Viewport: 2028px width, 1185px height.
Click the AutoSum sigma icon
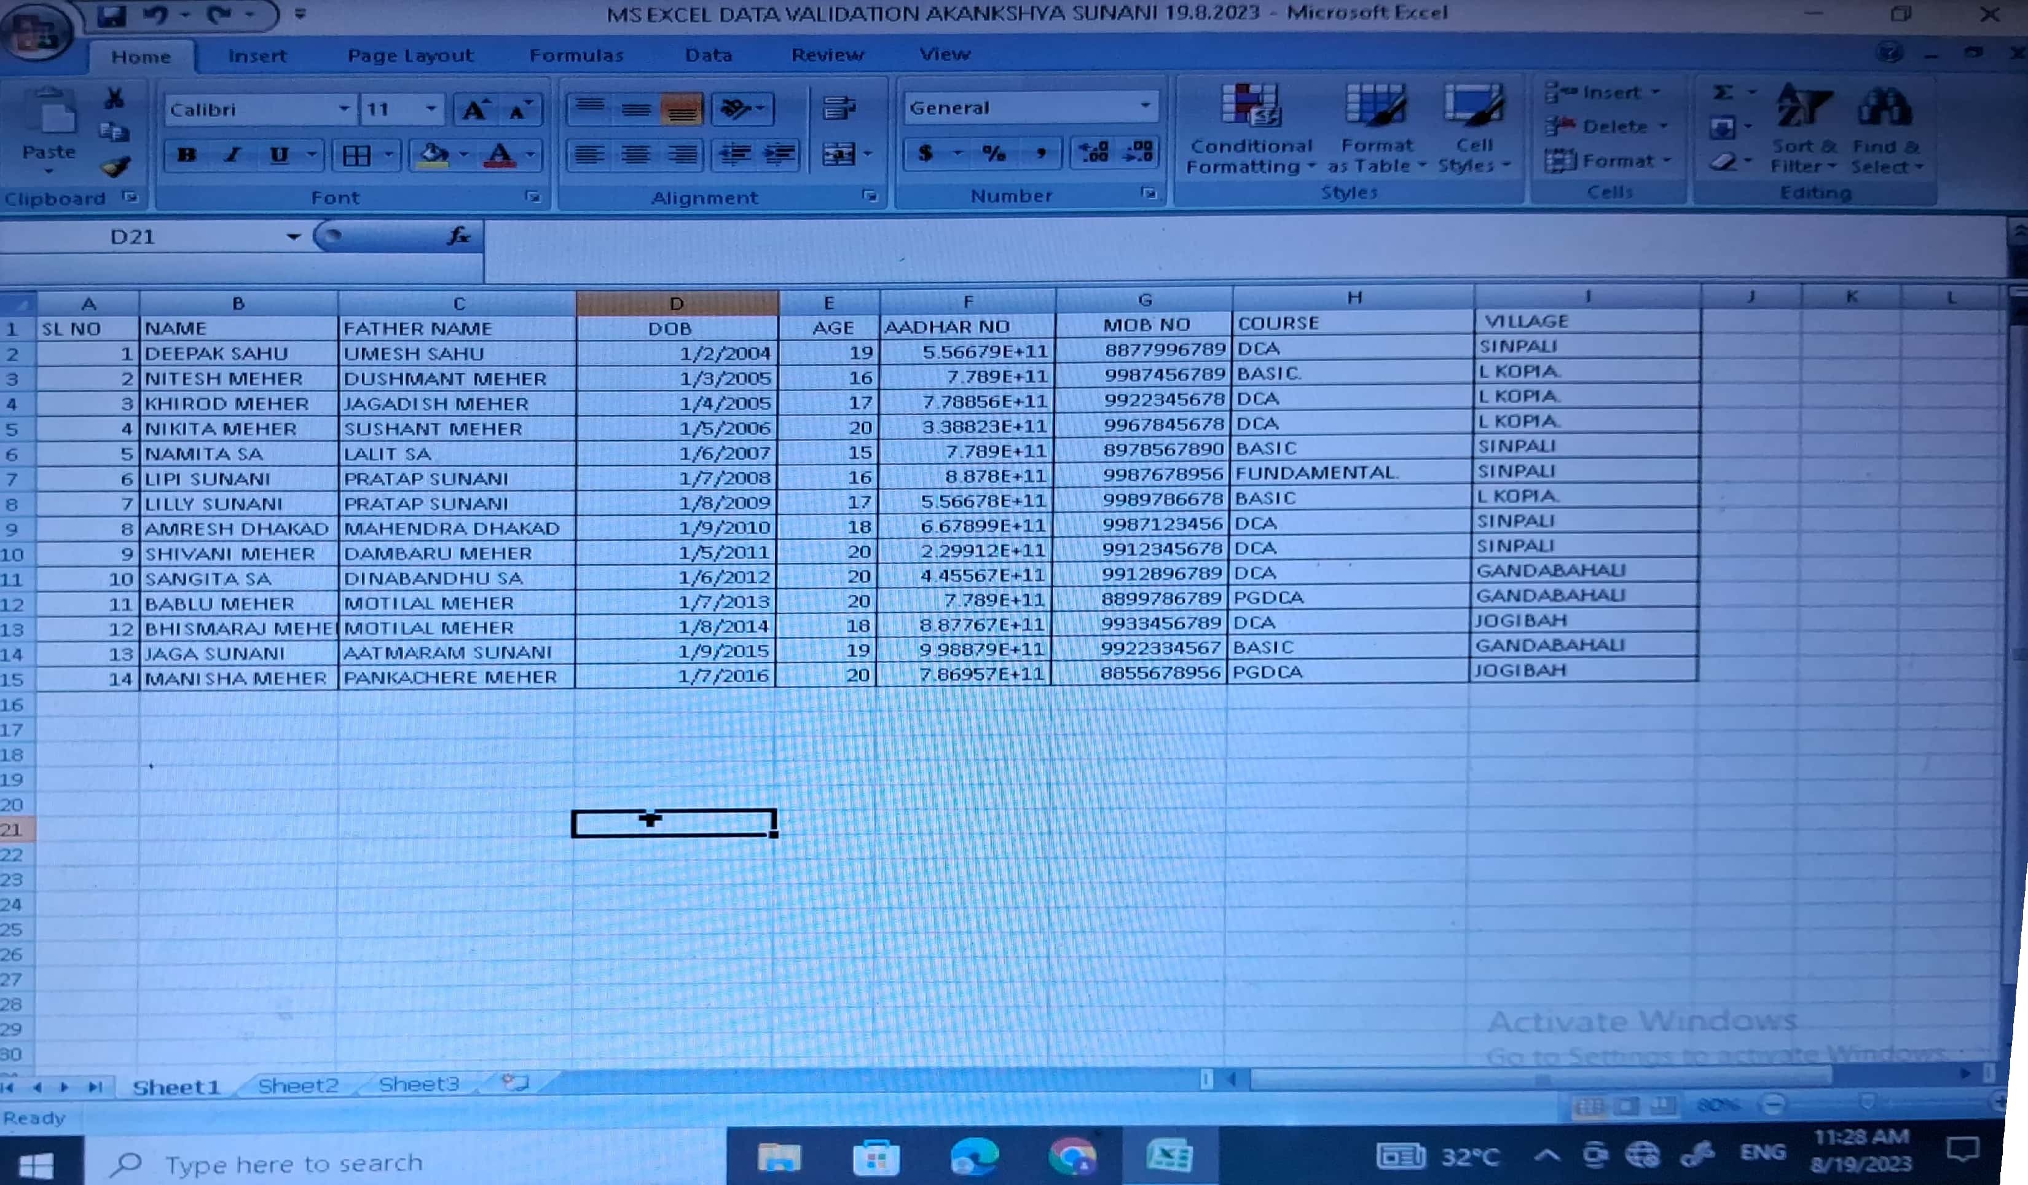point(1722,93)
